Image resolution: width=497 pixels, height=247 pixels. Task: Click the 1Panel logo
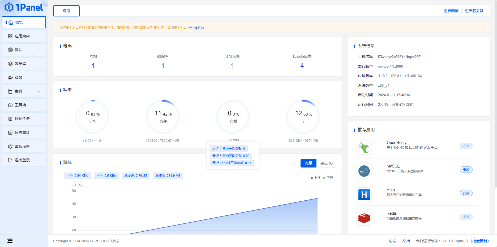point(24,7)
